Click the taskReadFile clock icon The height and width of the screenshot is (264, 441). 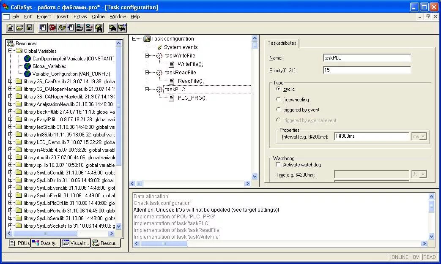click(x=159, y=73)
